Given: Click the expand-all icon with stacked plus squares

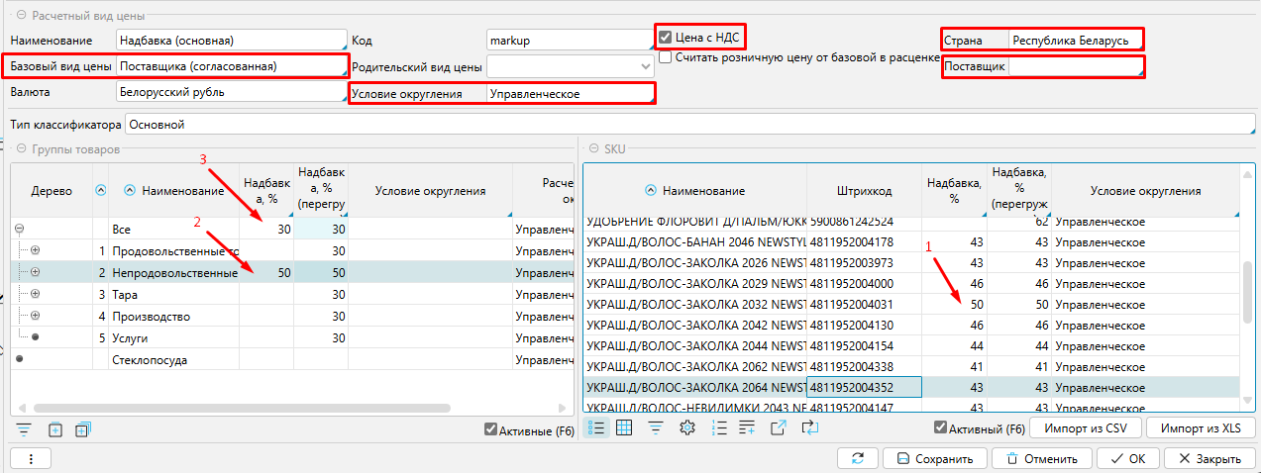Looking at the screenshot, I should (x=83, y=429).
